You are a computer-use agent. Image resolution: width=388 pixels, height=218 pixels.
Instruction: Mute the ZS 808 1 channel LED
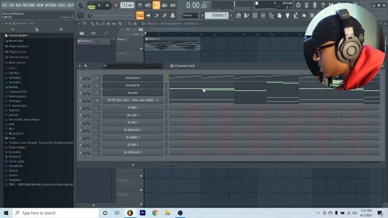pos(80,108)
